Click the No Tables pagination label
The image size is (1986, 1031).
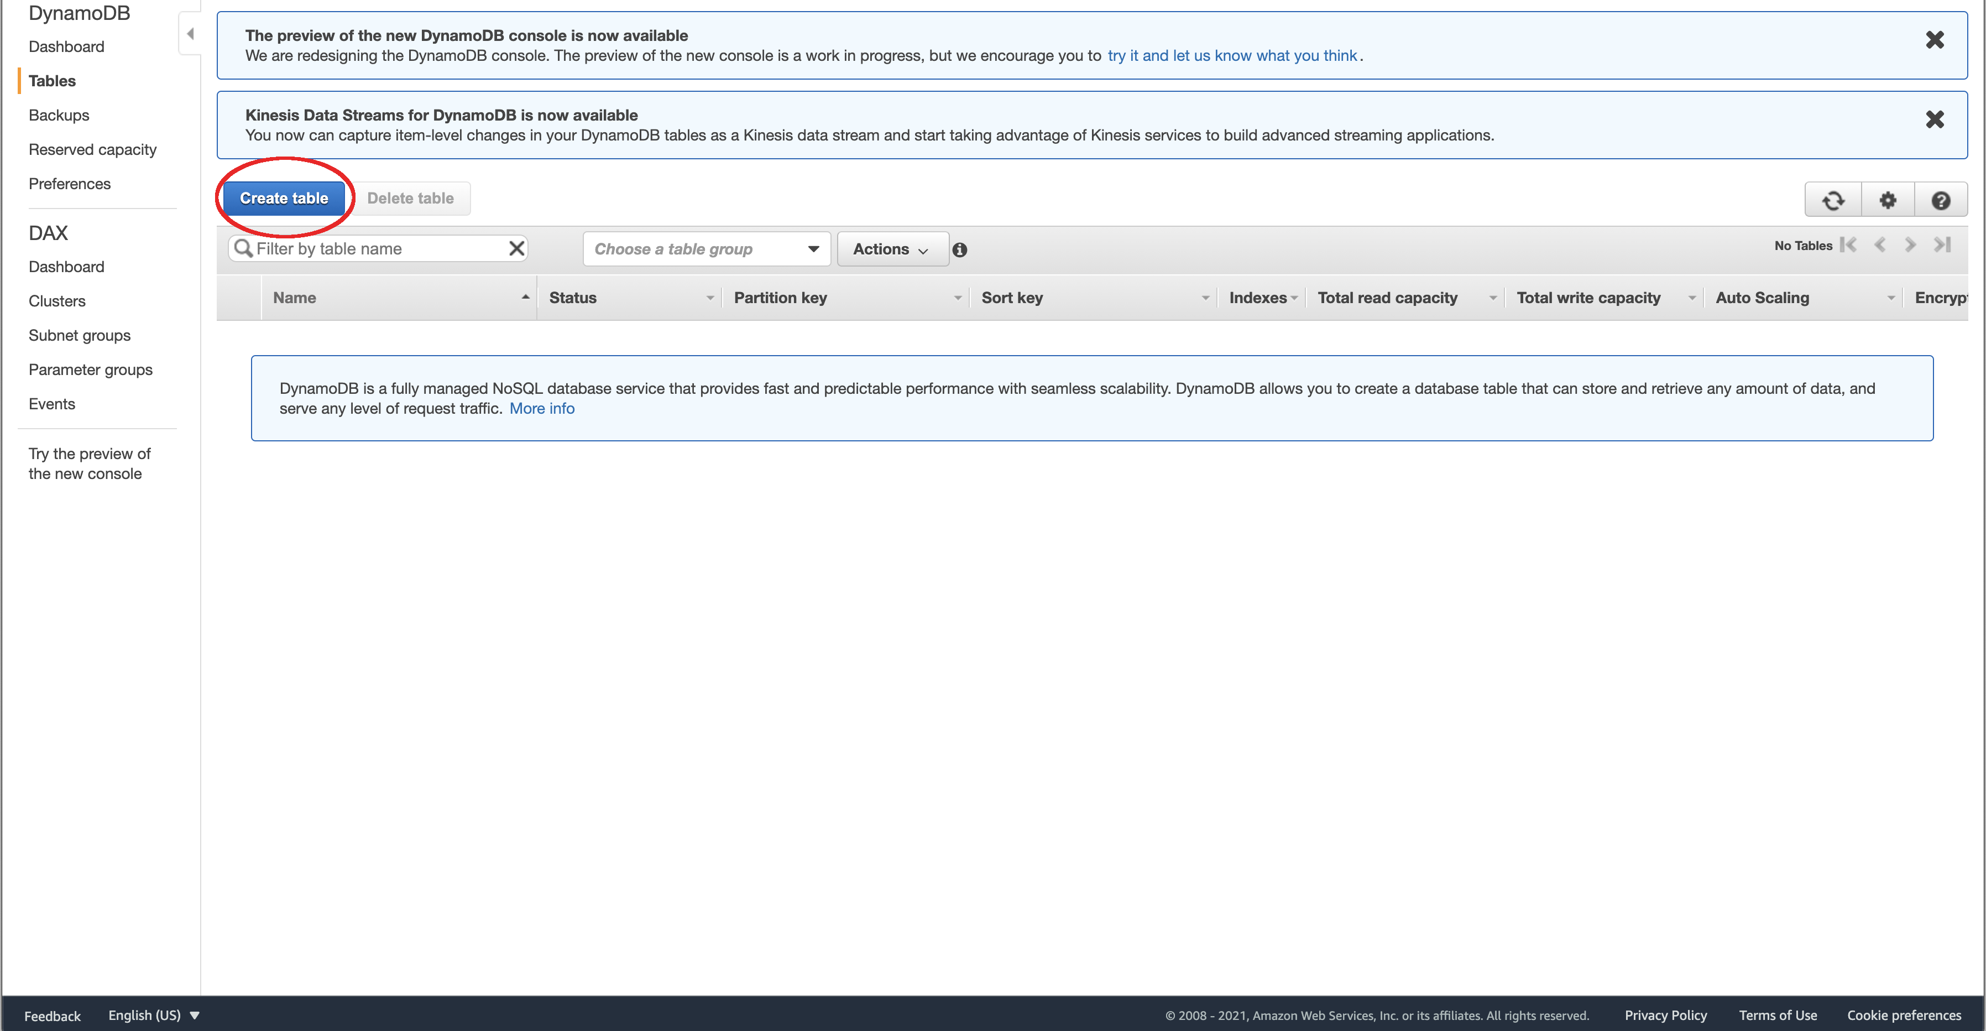coord(1802,245)
